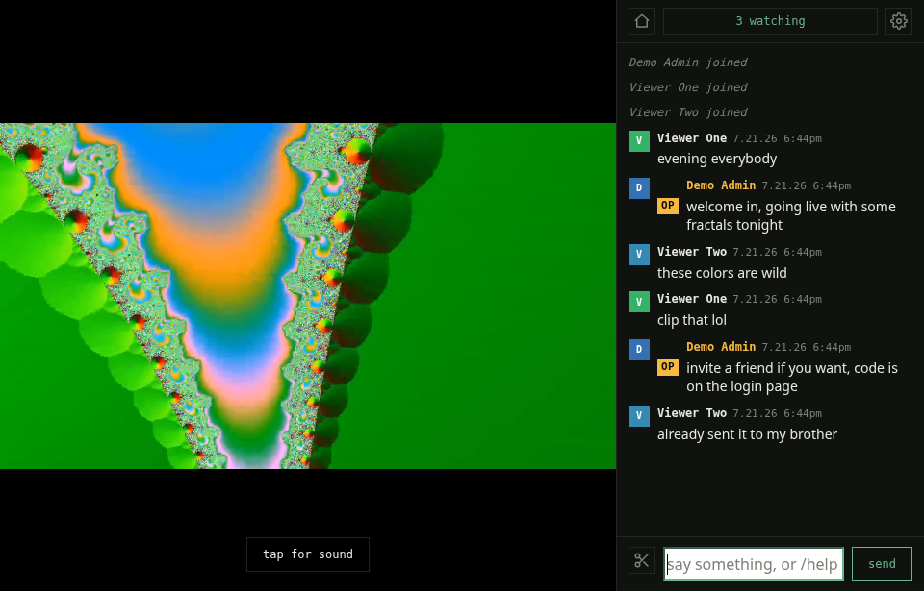This screenshot has height=591, width=924.
Task: Click the 'Viewer Two joined' notice
Action: (x=687, y=112)
